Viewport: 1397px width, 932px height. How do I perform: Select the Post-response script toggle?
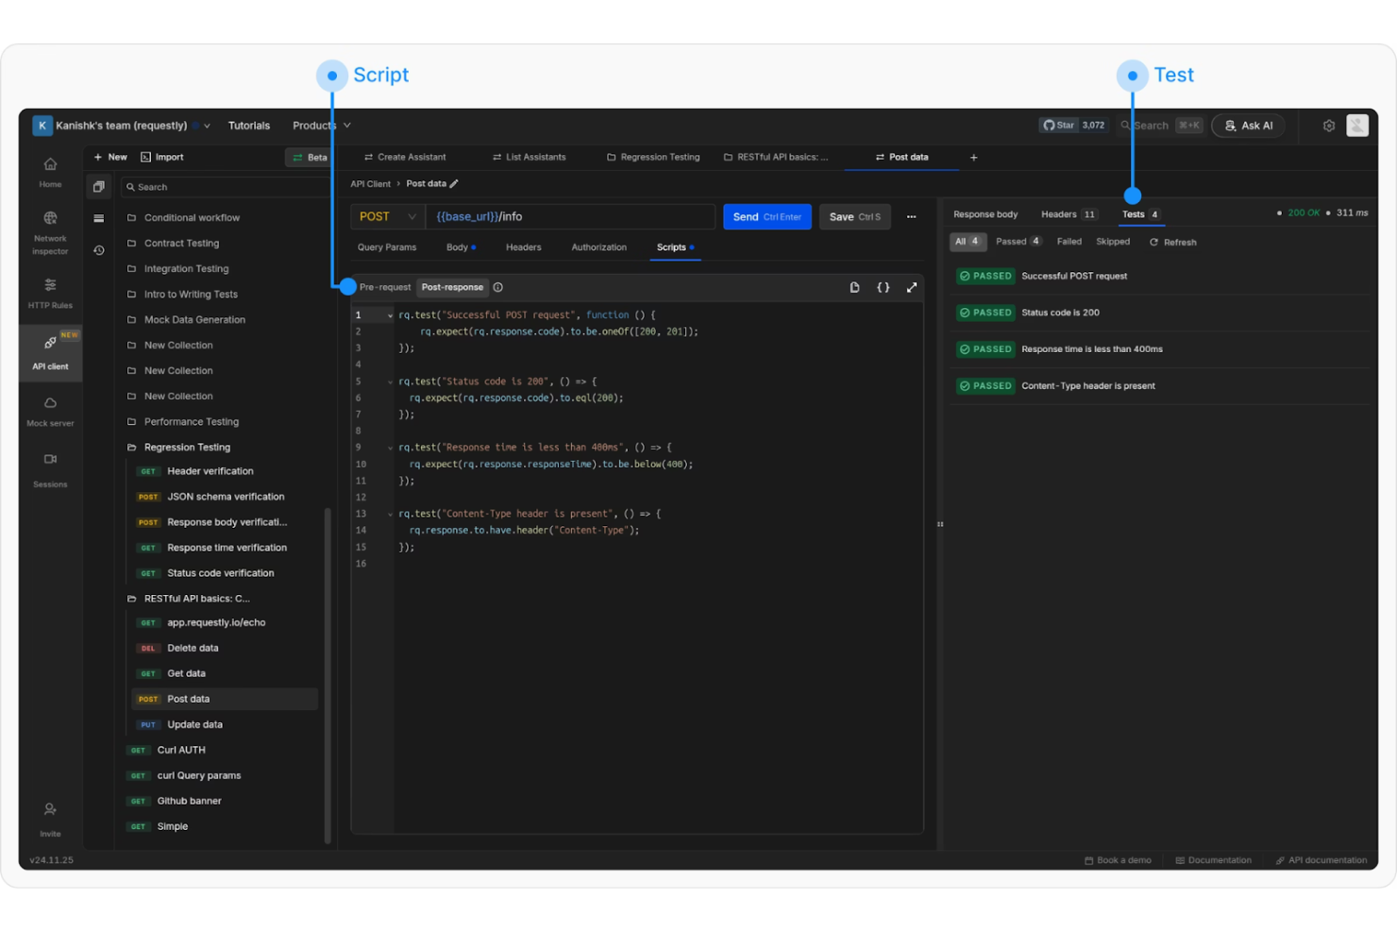pos(452,287)
